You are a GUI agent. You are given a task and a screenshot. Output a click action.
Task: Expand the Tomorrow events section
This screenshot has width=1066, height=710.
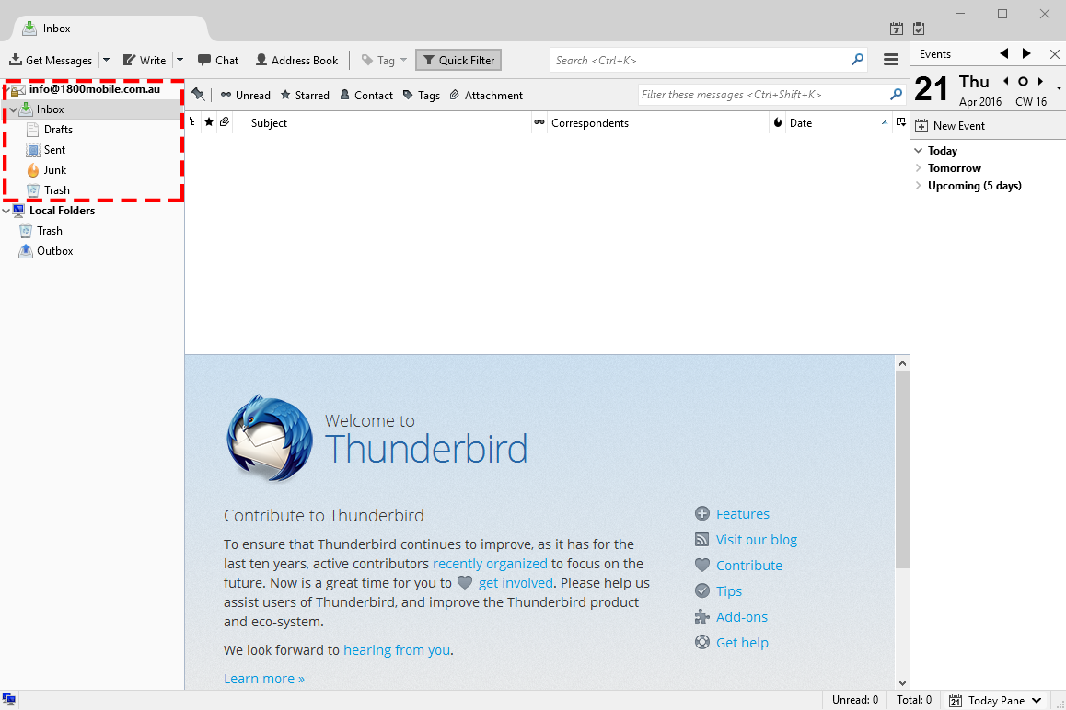pyautogui.click(x=919, y=167)
